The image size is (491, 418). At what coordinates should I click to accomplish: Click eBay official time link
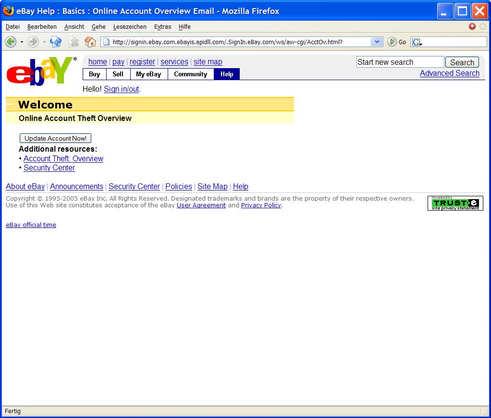pyautogui.click(x=31, y=225)
